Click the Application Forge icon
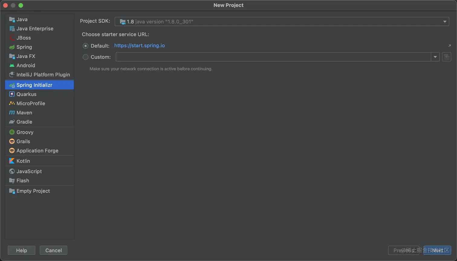This screenshot has width=457, height=261. [12, 151]
